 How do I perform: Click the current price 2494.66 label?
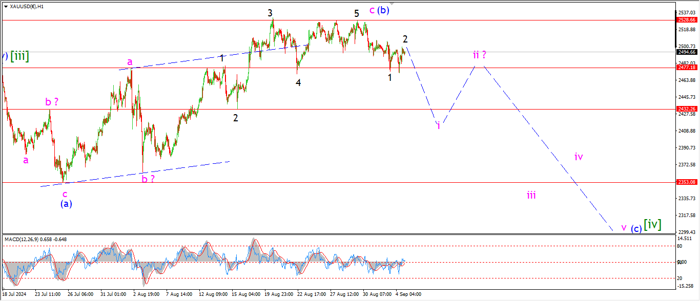686,52
